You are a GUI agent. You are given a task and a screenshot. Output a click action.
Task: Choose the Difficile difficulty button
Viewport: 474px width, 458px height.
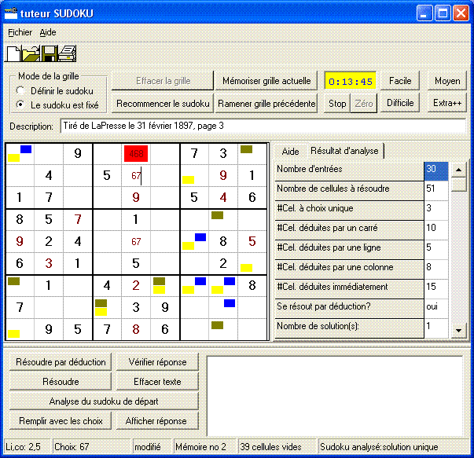pyautogui.click(x=400, y=103)
